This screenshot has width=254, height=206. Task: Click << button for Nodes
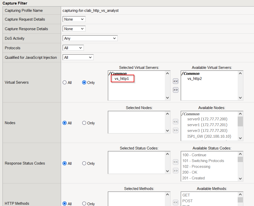176,122
